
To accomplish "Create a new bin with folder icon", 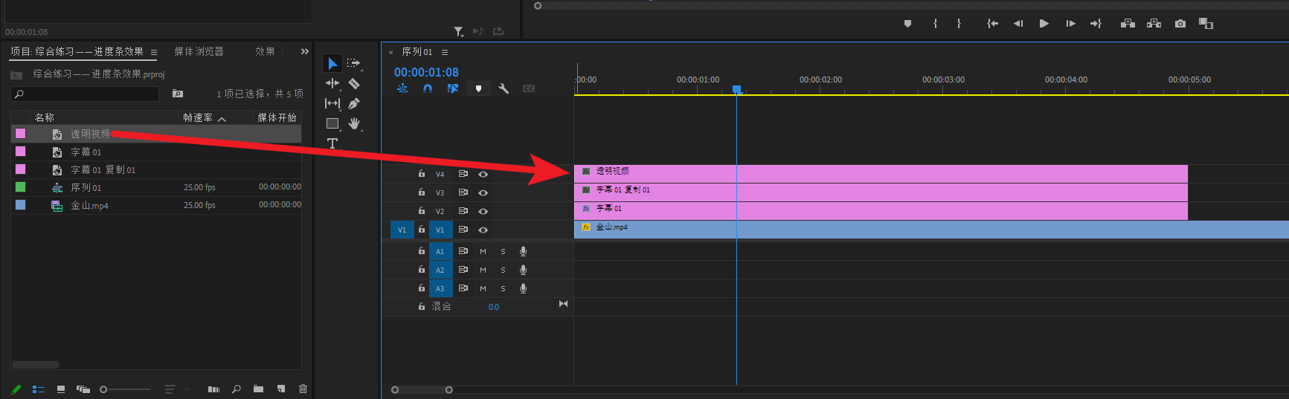I will pyautogui.click(x=258, y=389).
